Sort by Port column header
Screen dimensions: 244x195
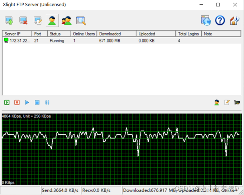pyautogui.click(x=39, y=34)
